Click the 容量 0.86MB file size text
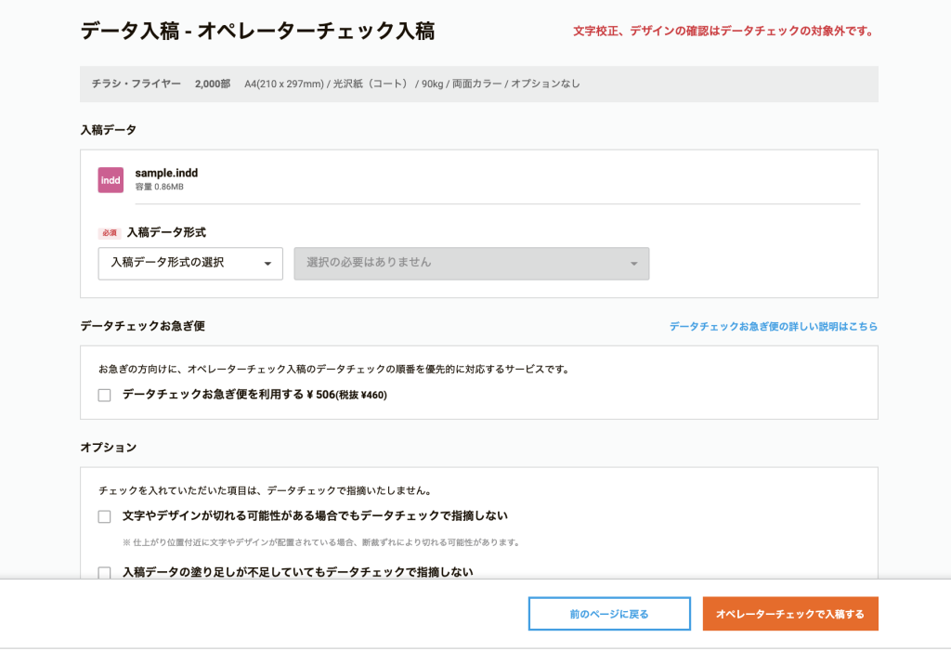This screenshot has width=951, height=651. (x=160, y=188)
